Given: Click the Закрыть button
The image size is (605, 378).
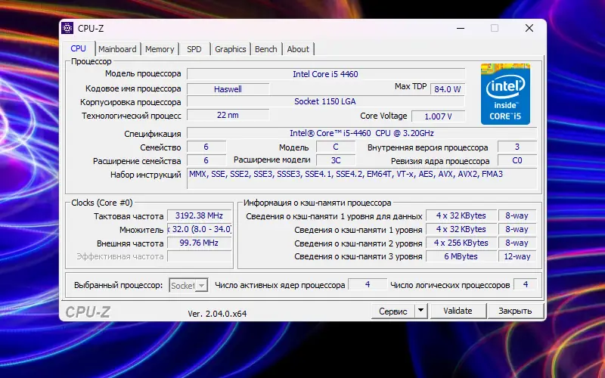Looking at the screenshot, I should (515, 311).
